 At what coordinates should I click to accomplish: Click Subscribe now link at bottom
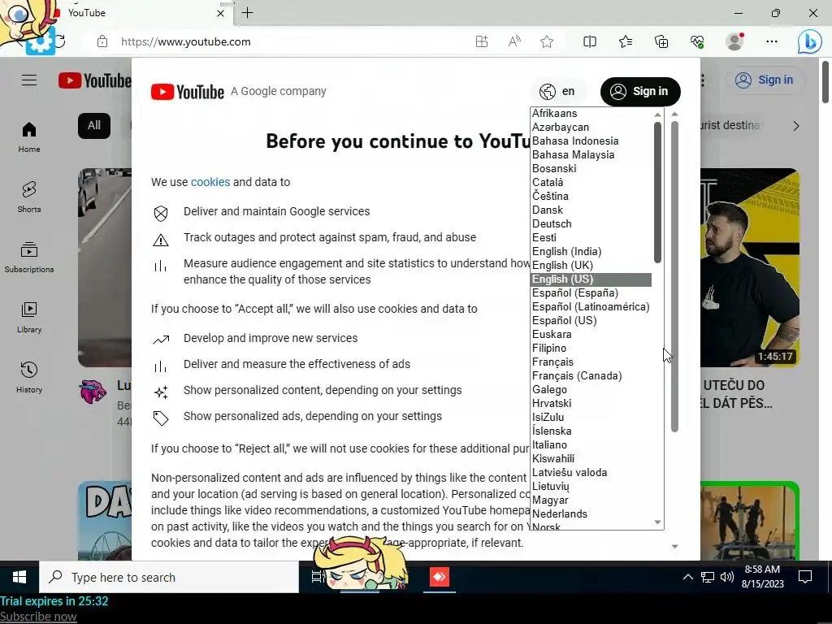tap(38, 617)
